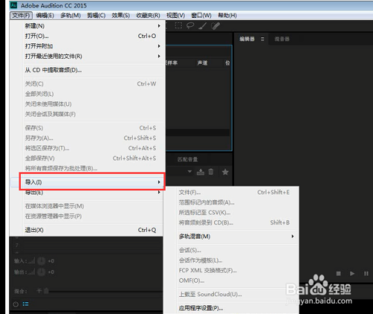Select the Paintbrush Selection tool
Image resolution: width=373 pixels, height=314 pixels.
(x=203, y=26)
